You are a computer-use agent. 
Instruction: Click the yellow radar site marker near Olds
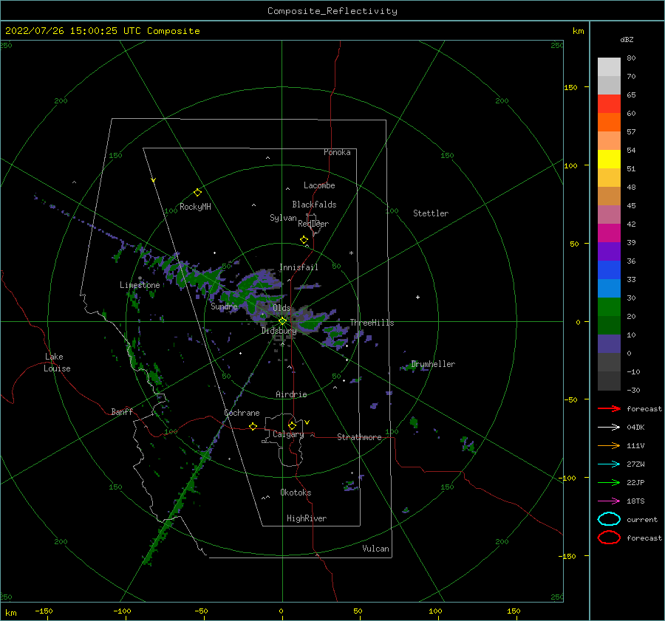click(x=282, y=321)
